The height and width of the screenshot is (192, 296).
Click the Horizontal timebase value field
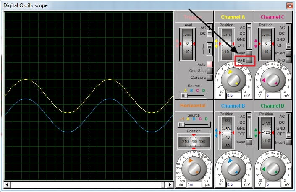(x=194, y=184)
